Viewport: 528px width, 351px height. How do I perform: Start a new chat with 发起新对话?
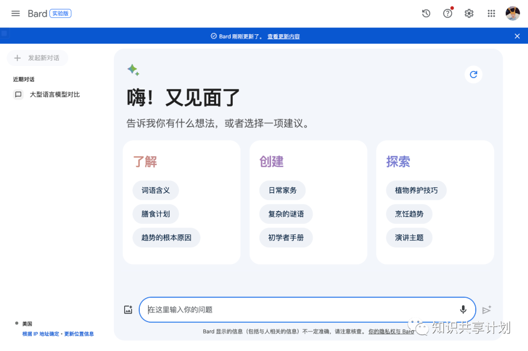(x=37, y=58)
